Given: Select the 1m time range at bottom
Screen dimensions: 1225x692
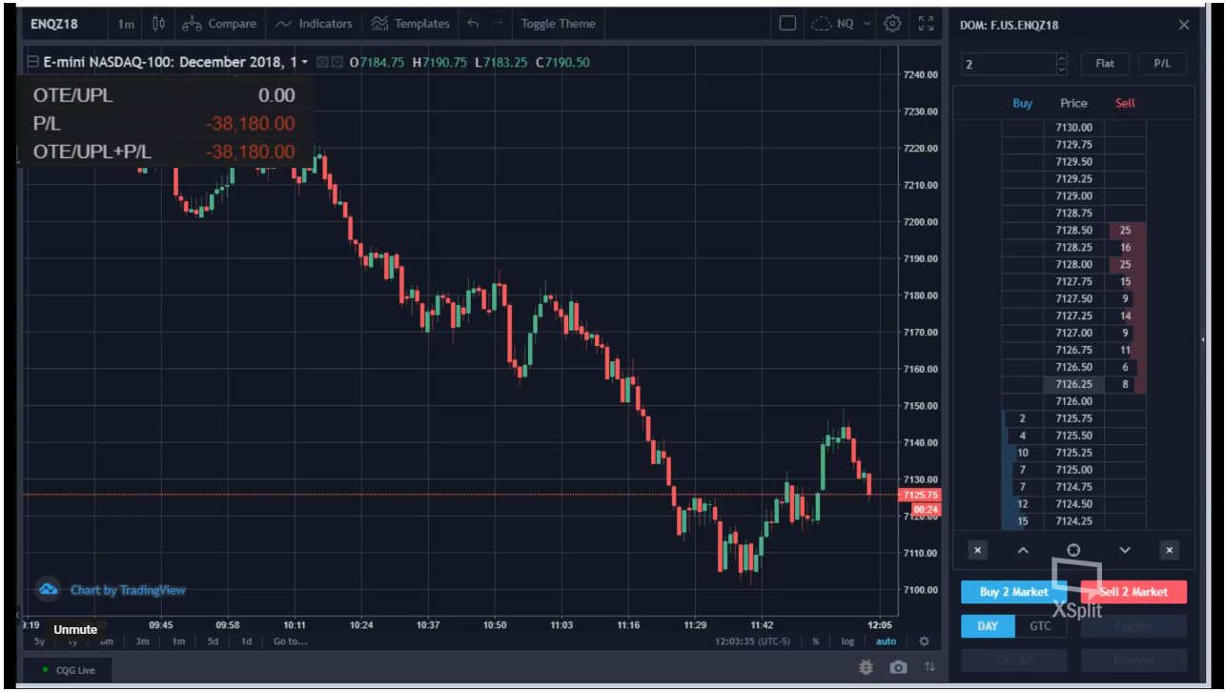Looking at the screenshot, I should pyautogui.click(x=178, y=641).
